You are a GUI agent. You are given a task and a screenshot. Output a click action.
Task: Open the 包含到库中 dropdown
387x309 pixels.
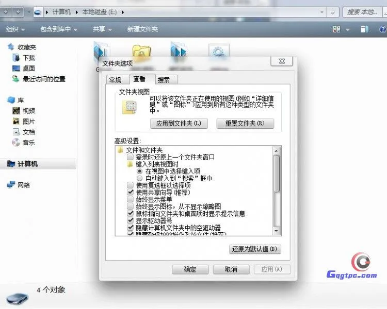click(59, 29)
